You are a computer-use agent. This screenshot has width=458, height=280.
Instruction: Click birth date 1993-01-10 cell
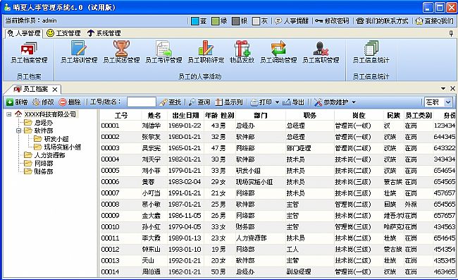click(x=185, y=249)
